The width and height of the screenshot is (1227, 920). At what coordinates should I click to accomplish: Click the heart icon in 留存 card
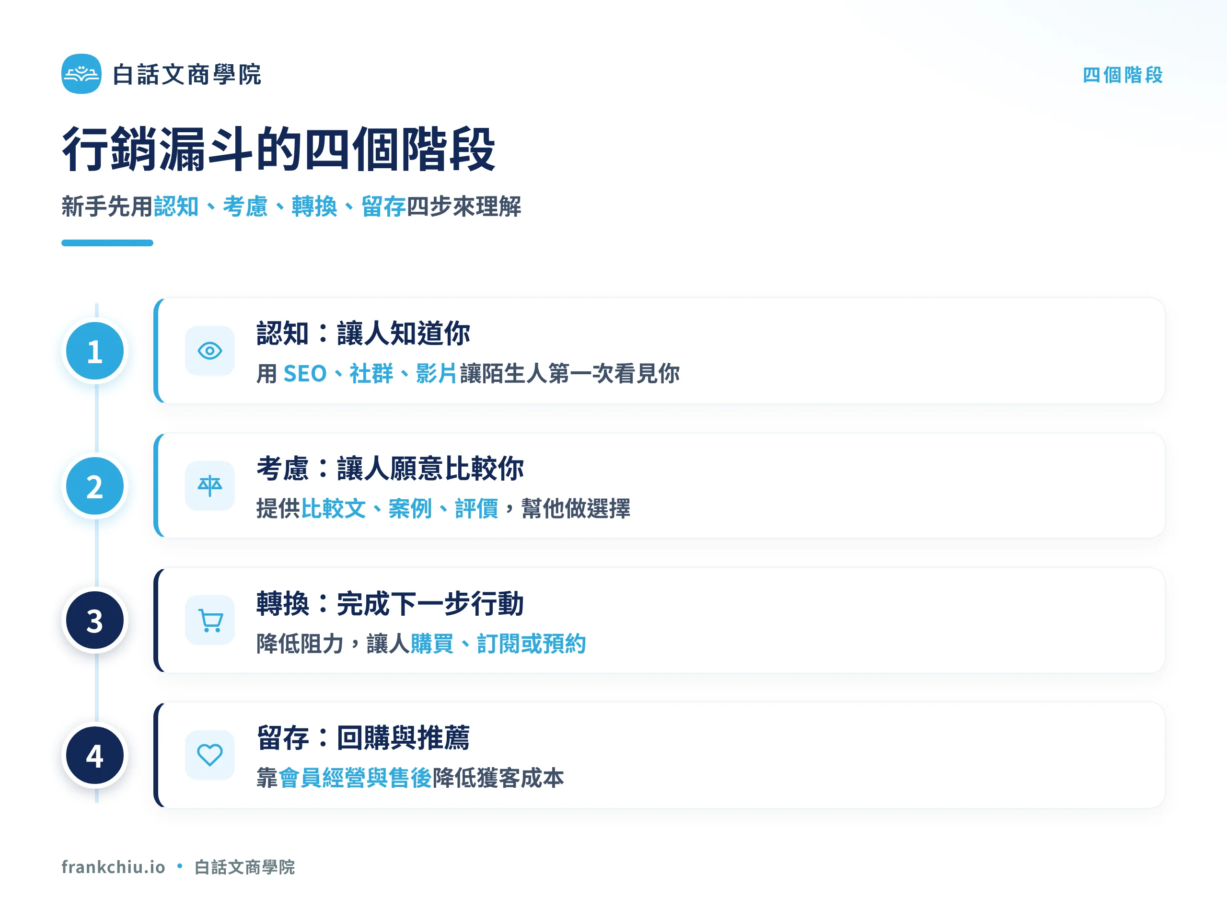(209, 755)
